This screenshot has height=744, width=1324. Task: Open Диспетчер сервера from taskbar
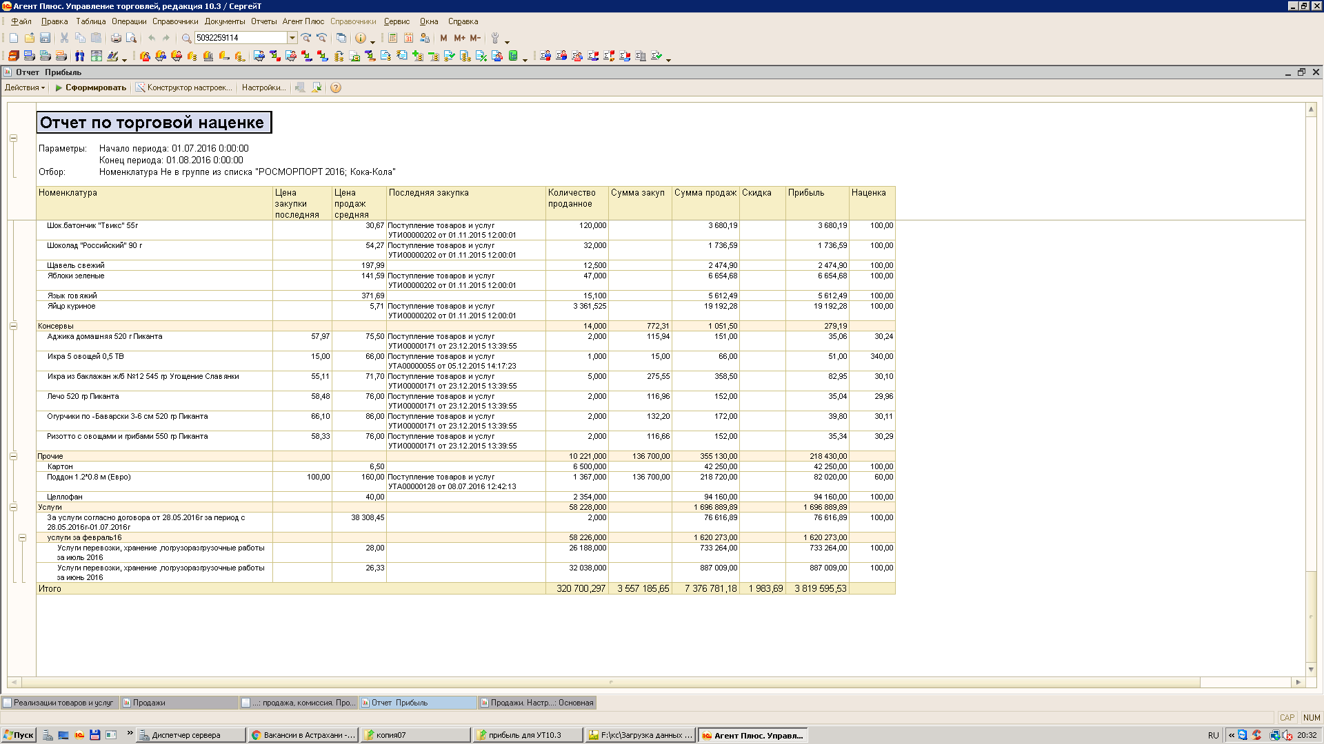(x=191, y=735)
